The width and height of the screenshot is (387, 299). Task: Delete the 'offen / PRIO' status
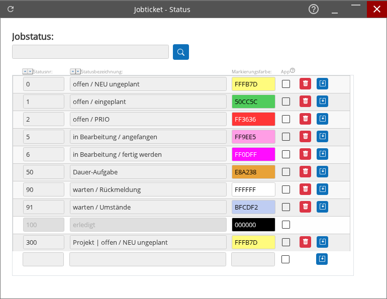pos(305,119)
